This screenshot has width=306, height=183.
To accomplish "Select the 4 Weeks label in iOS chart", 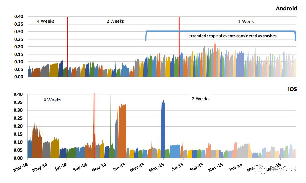I will coord(52,100).
